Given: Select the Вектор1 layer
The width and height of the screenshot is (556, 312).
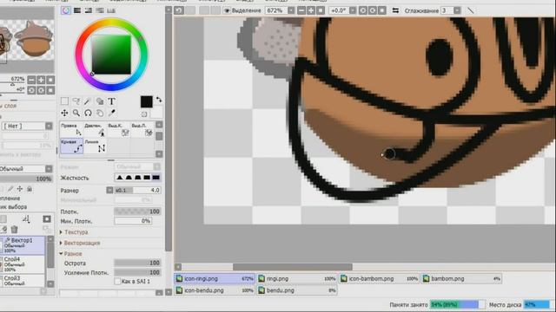Looking at the screenshot, I should 23,245.
